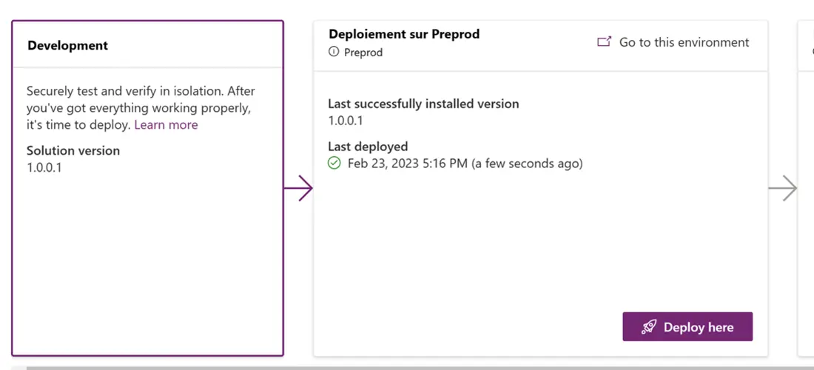Click the 1.0.0.1 last installed version value

pos(346,121)
